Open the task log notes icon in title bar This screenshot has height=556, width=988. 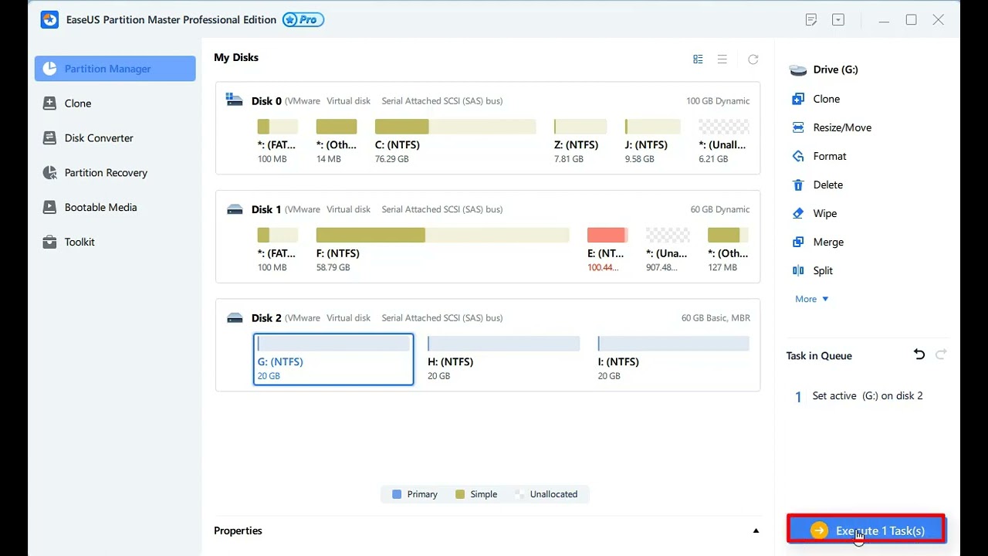810,20
